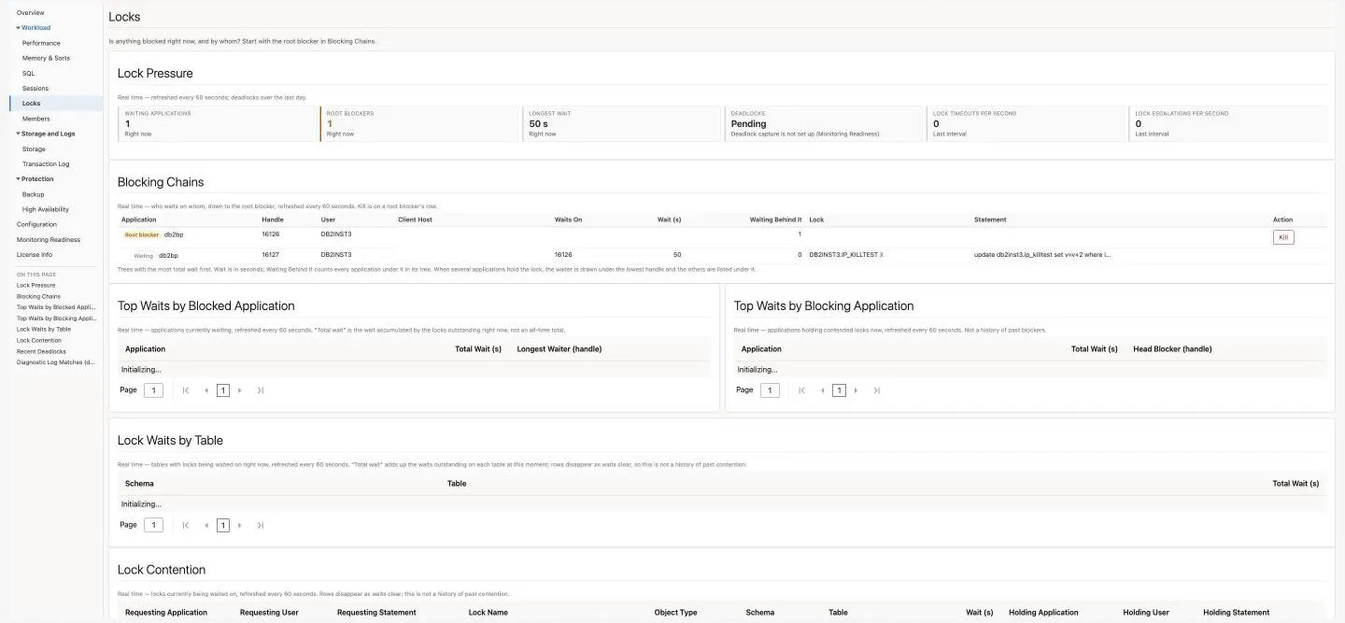The height and width of the screenshot is (623, 1345).
Task: Open the Backup page
Action: [34, 194]
